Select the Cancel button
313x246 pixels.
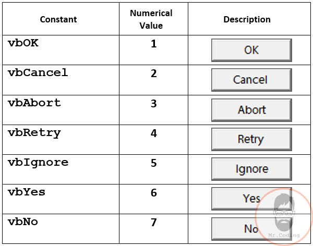click(x=251, y=80)
